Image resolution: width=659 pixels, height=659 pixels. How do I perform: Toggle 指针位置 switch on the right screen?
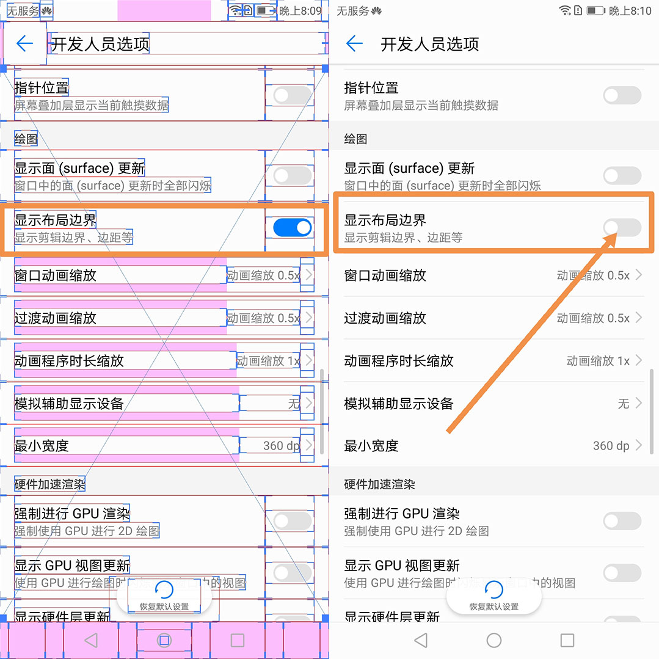point(622,95)
